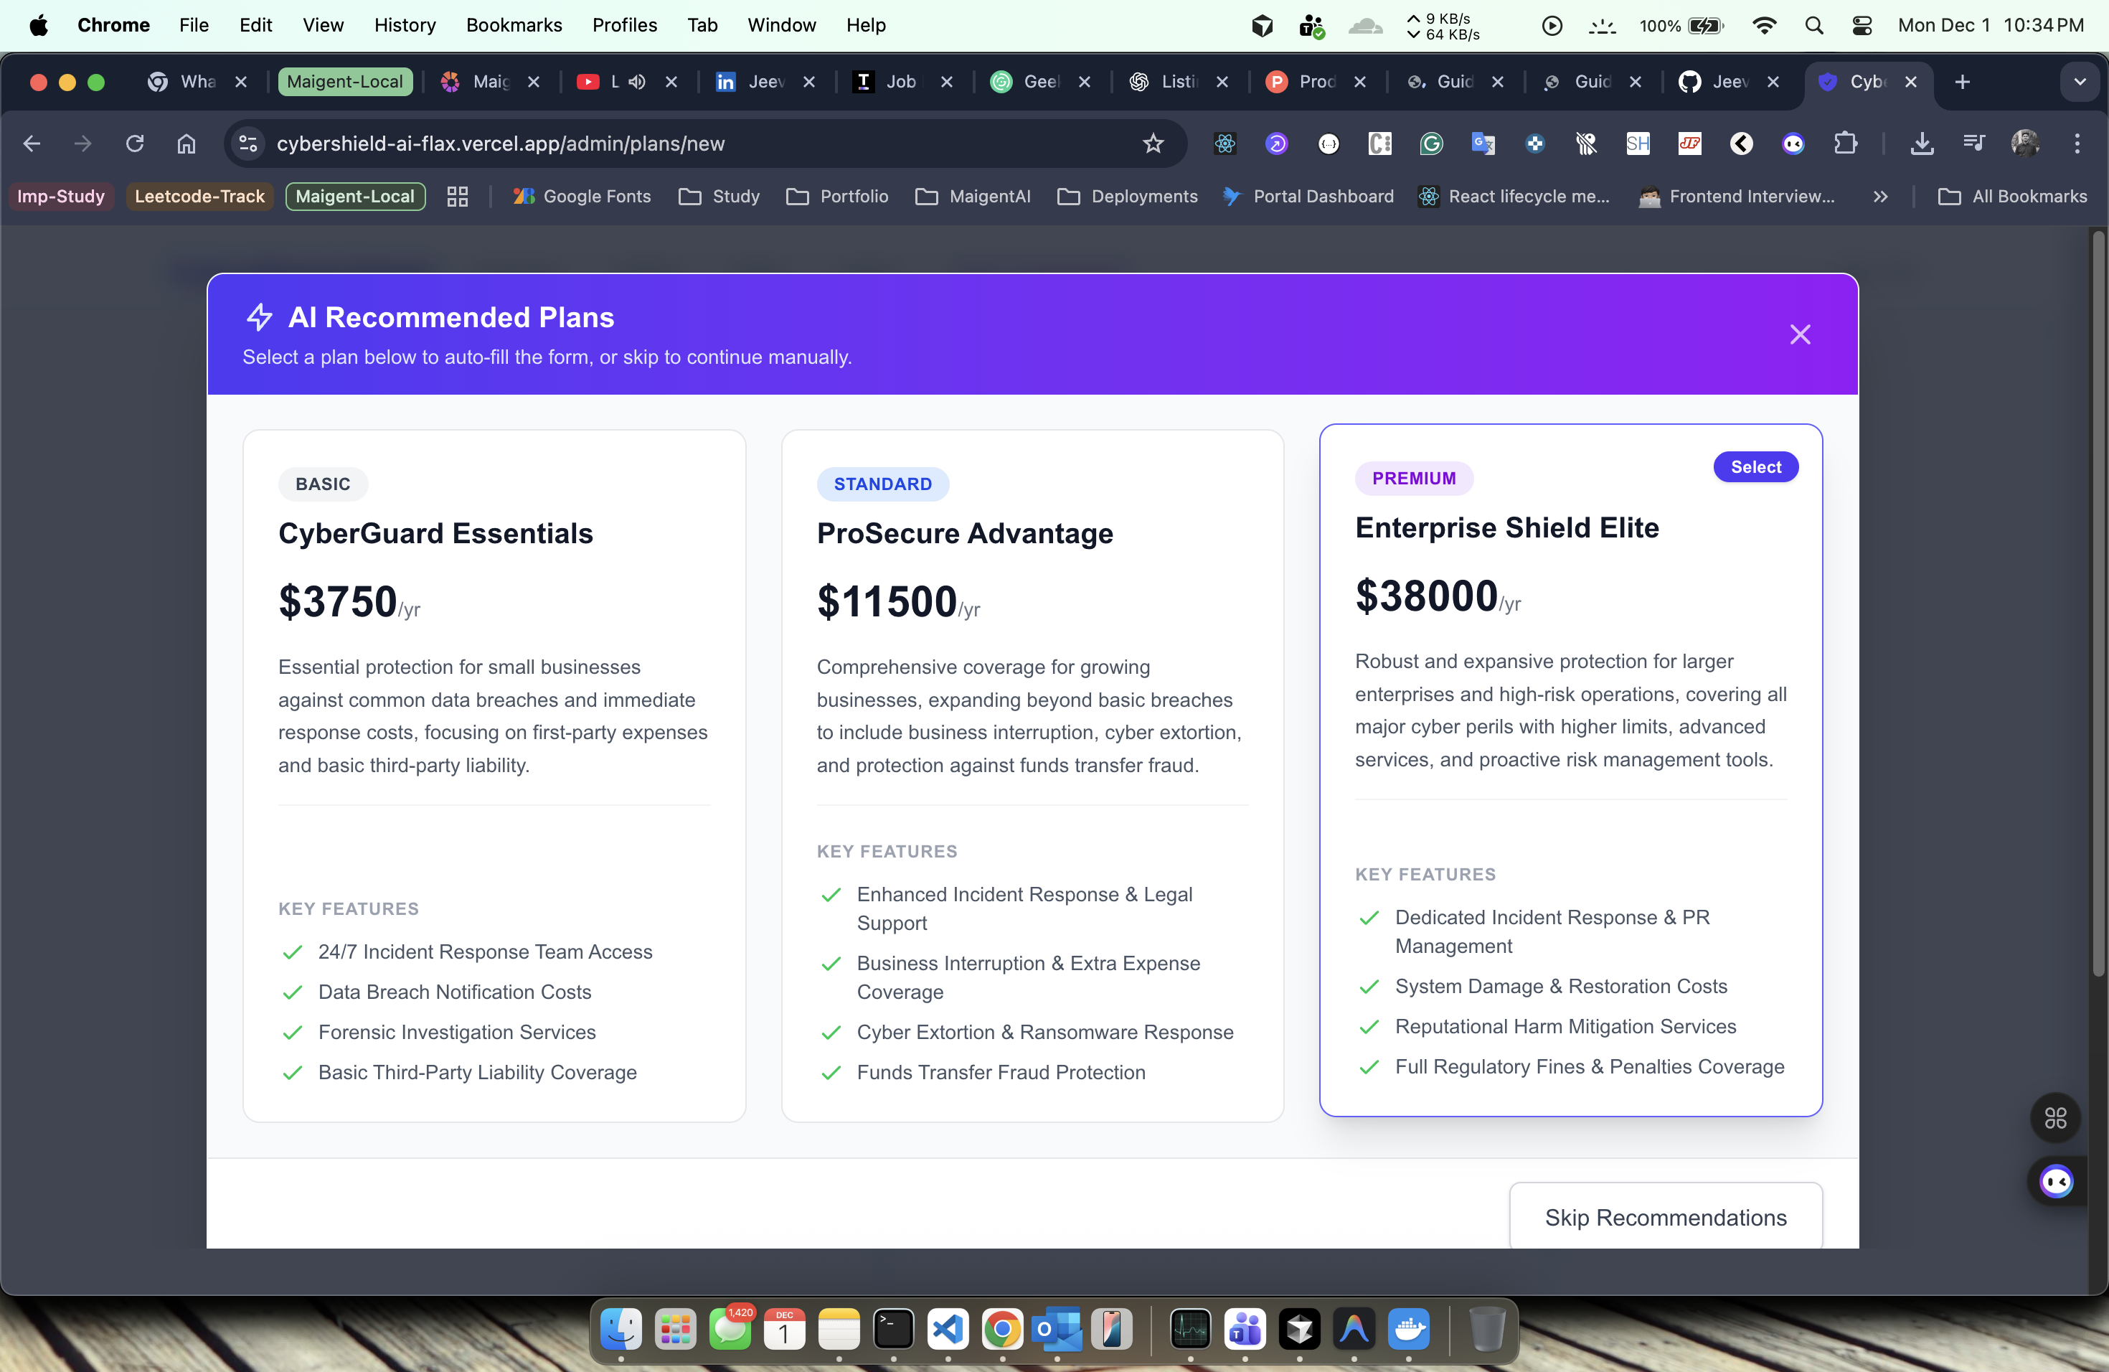Open the Chrome three-dot menu
This screenshot has height=1372, width=2109.
(x=2077, y=144)
